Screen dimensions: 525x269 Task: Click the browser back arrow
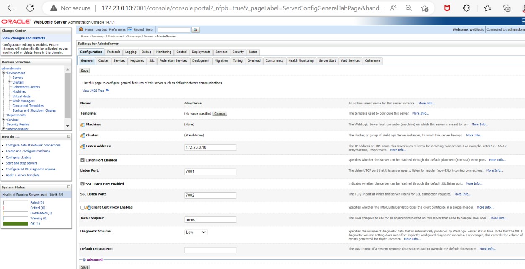10,8
